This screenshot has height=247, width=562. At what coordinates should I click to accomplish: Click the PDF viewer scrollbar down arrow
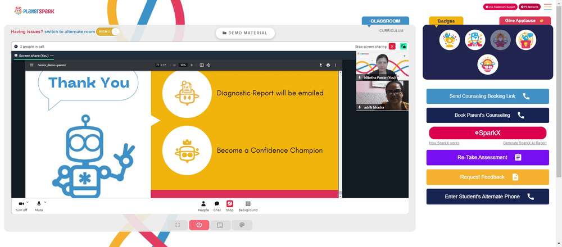pos(341,196)
